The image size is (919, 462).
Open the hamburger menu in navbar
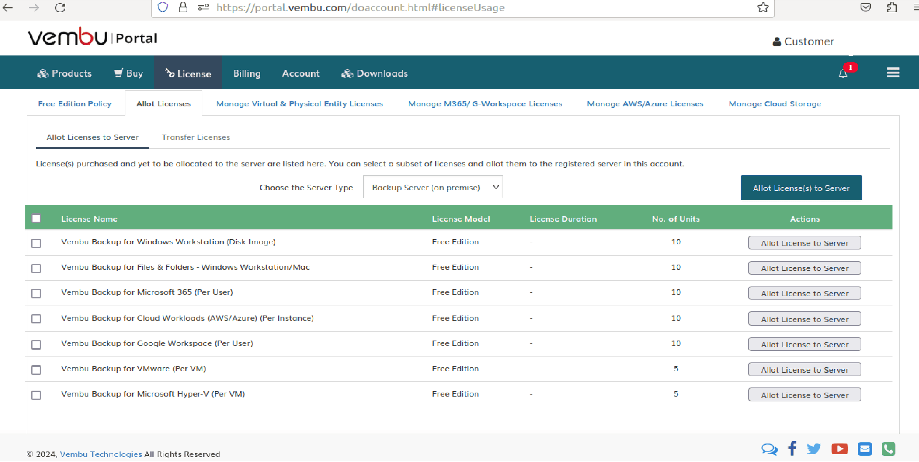click(893, 73)
